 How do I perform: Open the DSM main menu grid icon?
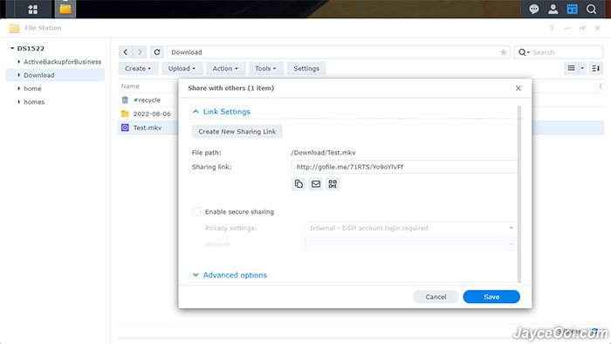33,9
